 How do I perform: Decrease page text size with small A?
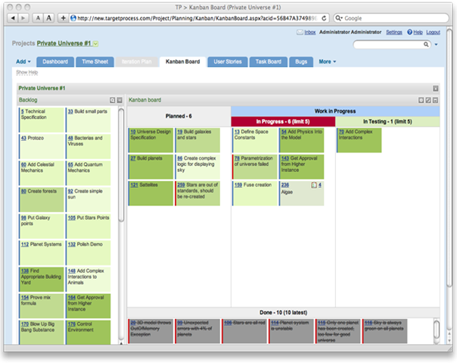38,18
